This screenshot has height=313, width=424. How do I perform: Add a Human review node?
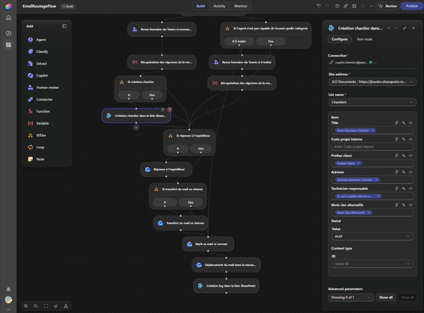click(x=46, y=88)
